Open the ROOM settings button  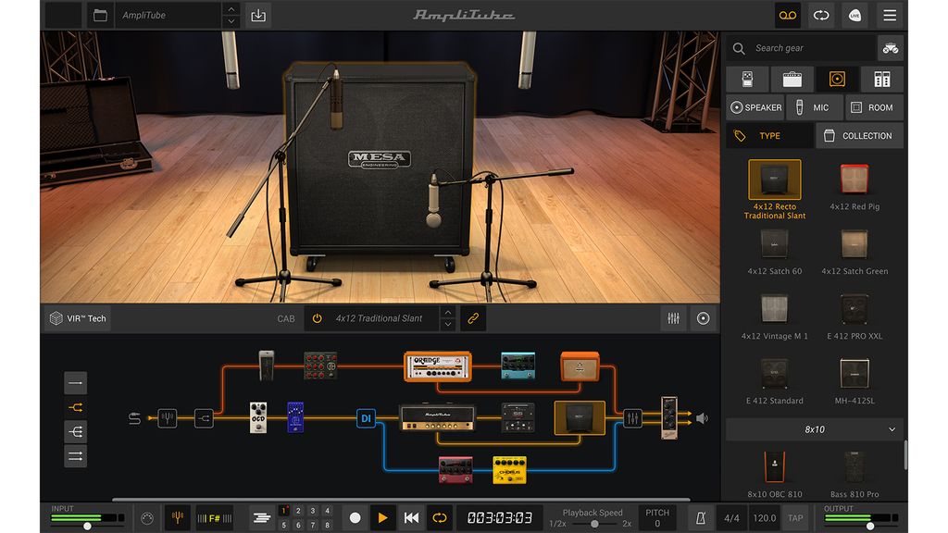(x=874, y=107)
